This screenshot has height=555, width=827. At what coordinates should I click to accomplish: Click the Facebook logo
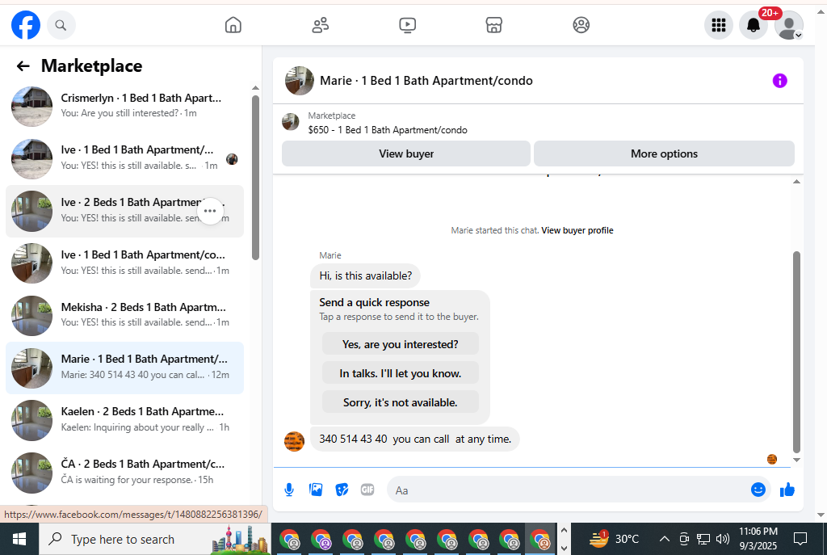[26, 25]
